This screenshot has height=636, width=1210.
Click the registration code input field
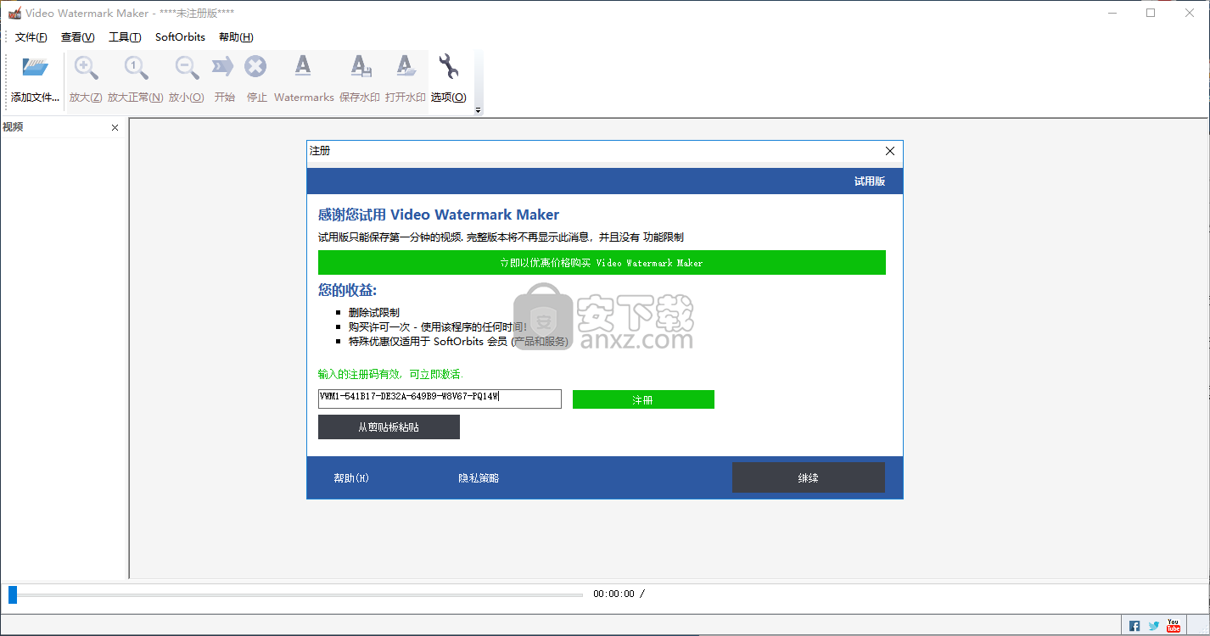pos(440,399)
